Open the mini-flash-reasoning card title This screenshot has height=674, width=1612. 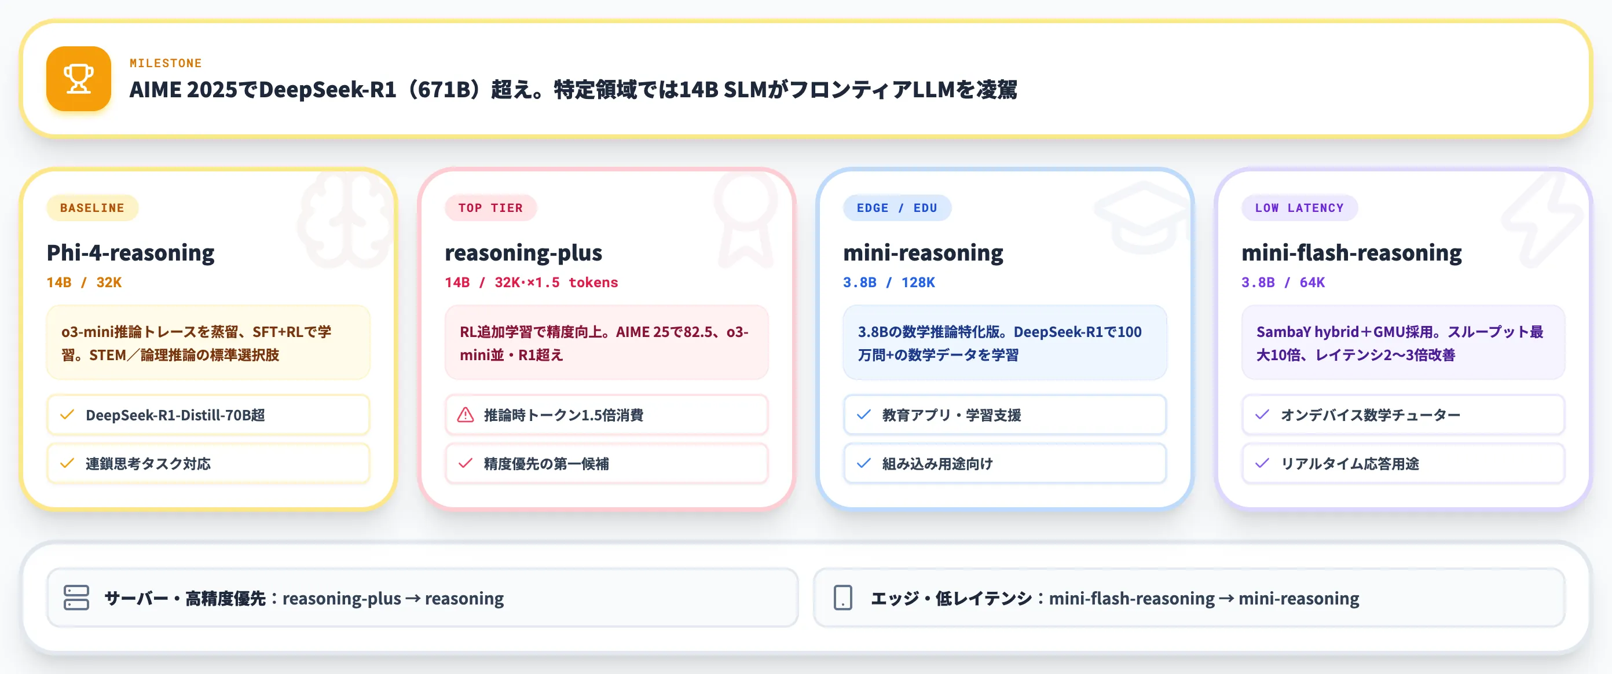1351,253
